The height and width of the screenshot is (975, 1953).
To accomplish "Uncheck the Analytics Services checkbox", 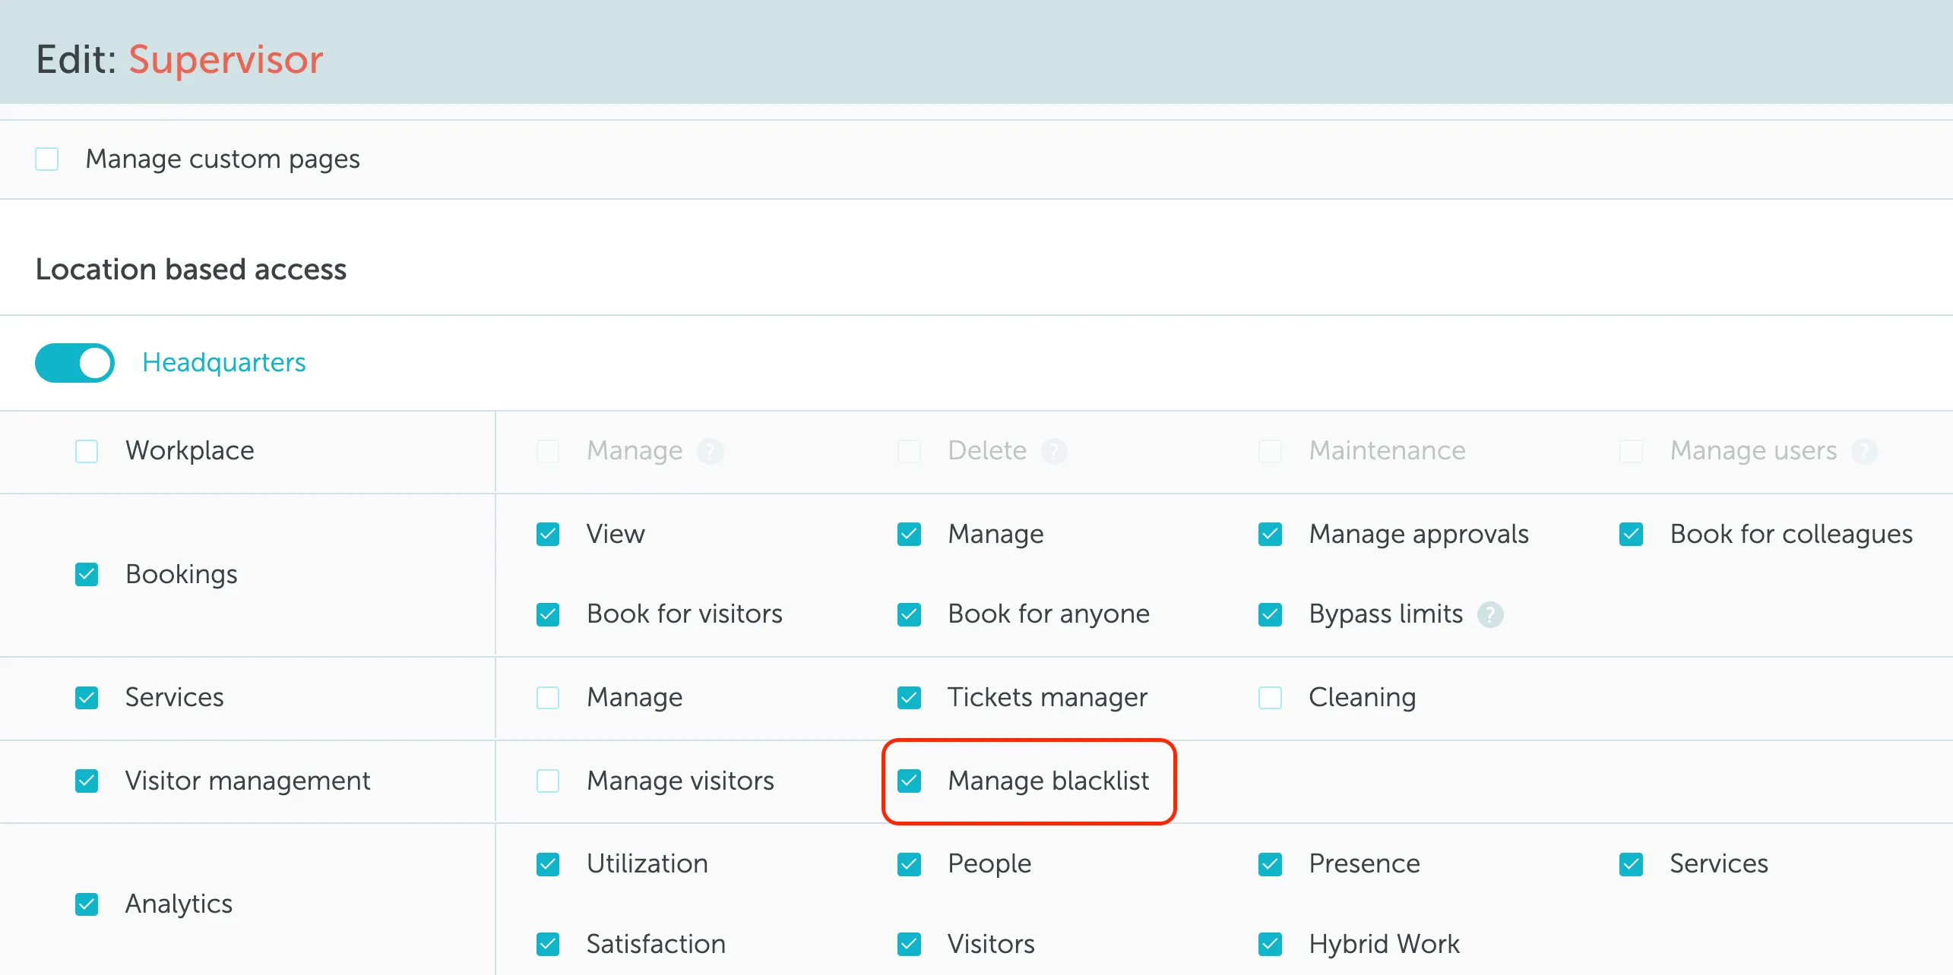I will pos(1631,864).
